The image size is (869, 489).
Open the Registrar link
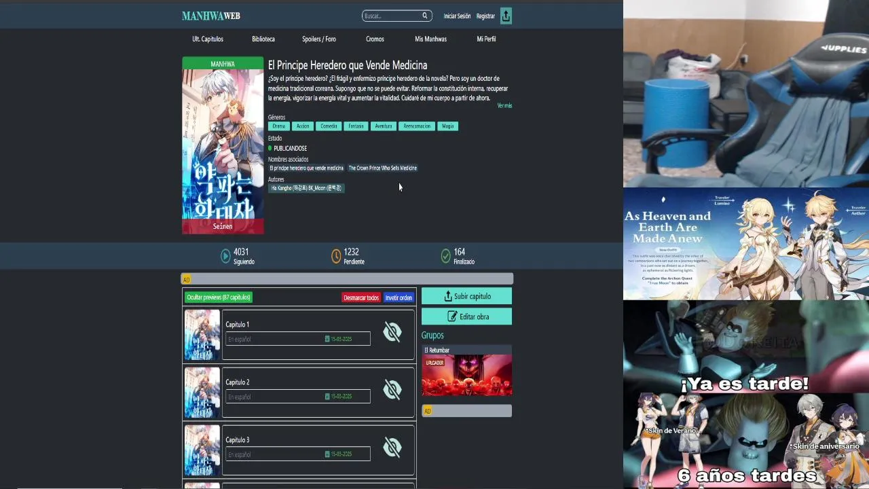pos(485,16)
